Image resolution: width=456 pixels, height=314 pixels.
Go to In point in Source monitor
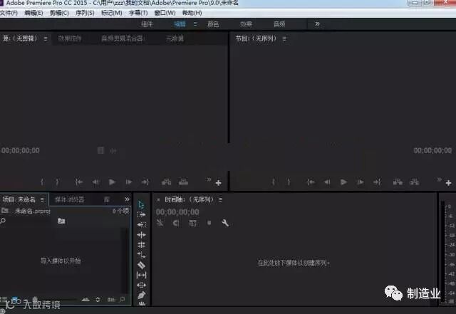click(79, 182)
